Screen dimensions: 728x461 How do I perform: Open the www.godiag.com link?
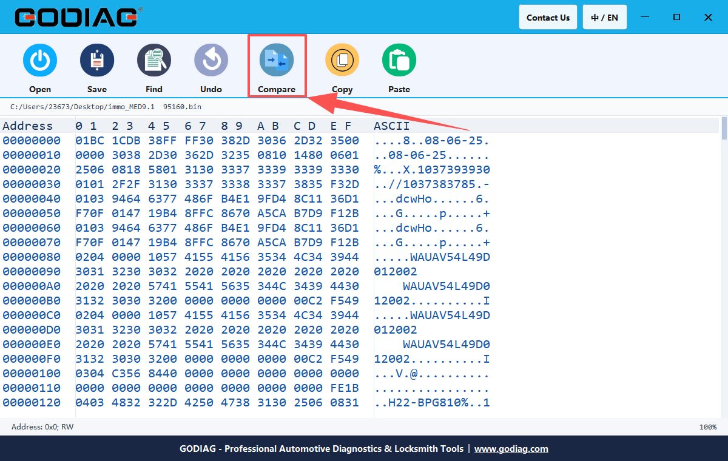[511, 449]
